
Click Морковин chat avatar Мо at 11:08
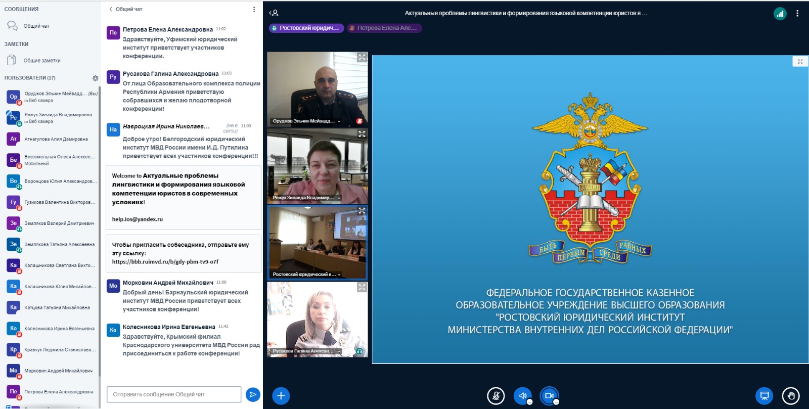[113, 286]
